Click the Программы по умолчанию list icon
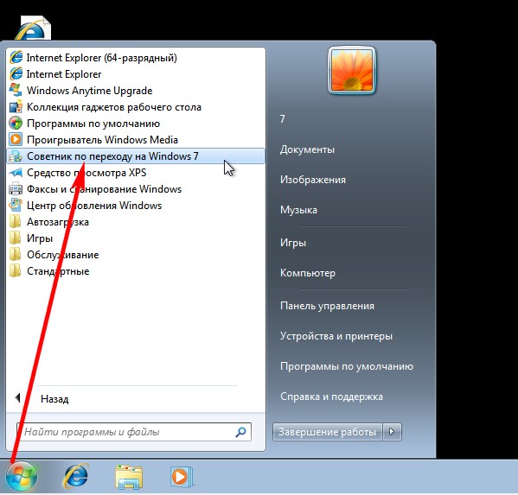Screen dimensions: 518x495 click(x=16, y=123)
